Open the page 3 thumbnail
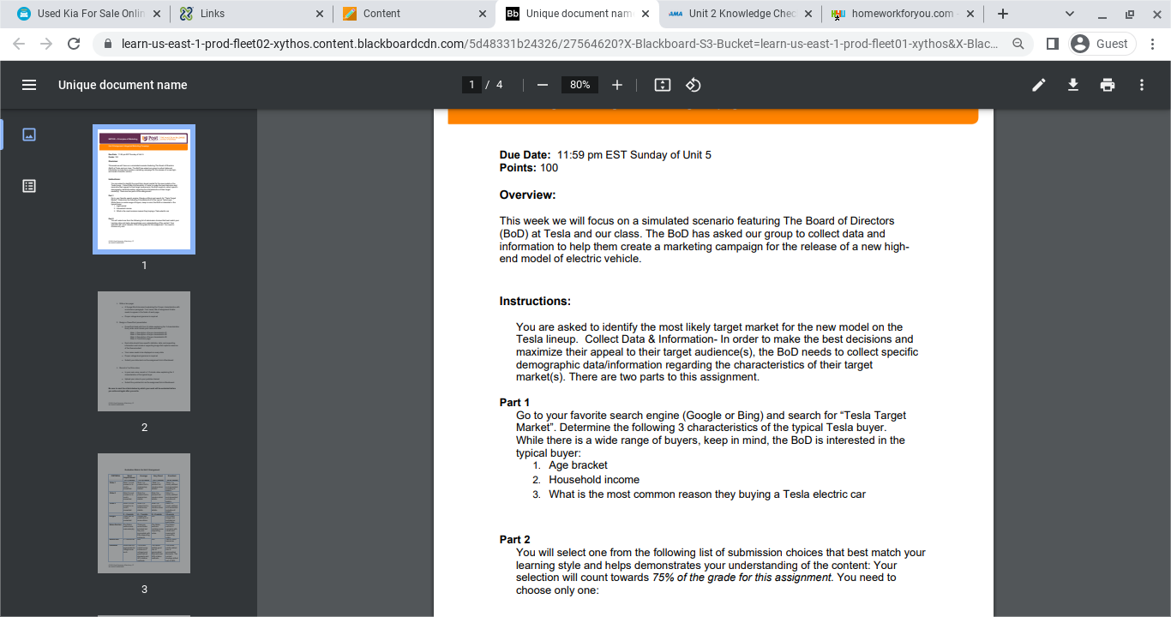Viewport: 1171px width, 617px height. pyautogui.click(x=144, y=513)
